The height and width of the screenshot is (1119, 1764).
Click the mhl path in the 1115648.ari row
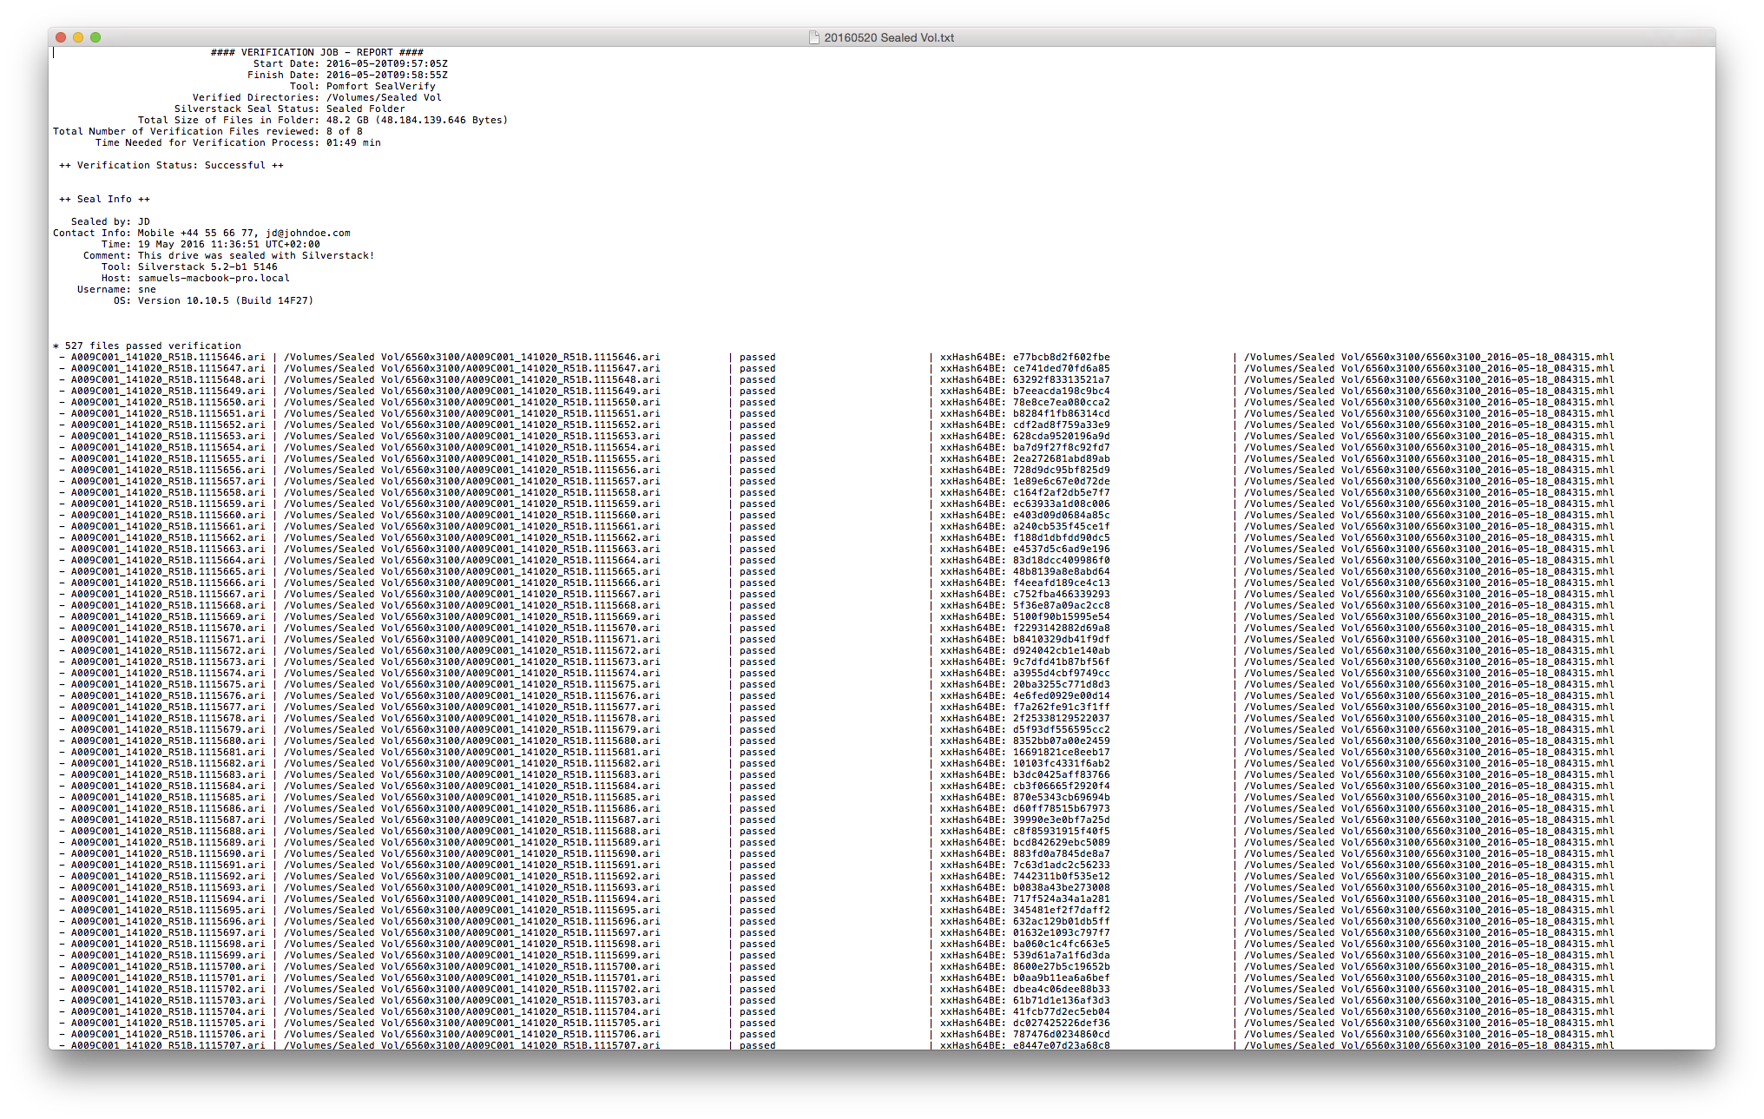tap(1429, 379)
